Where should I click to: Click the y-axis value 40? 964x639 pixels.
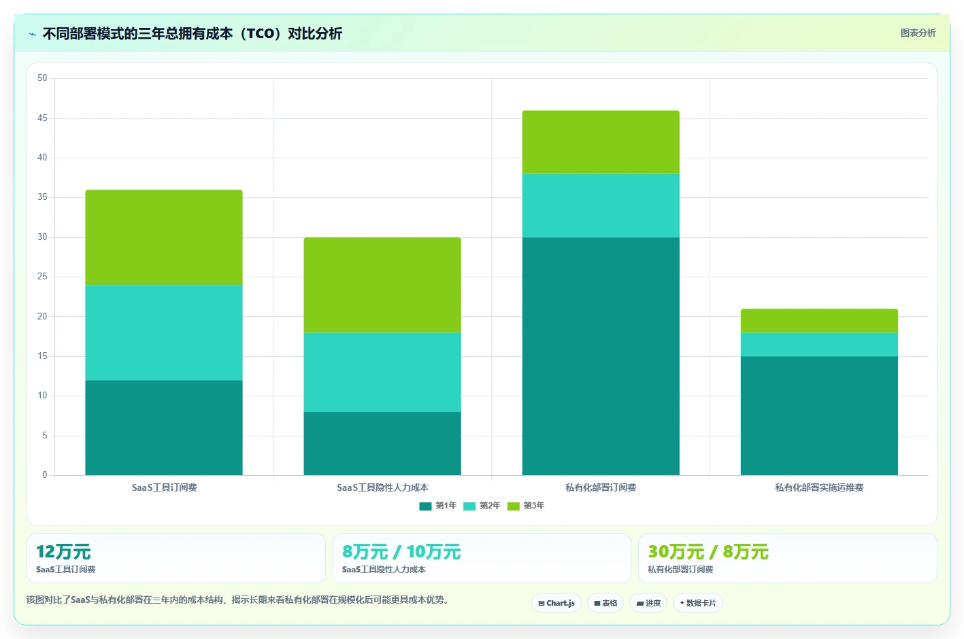click(x=42, y=158)
